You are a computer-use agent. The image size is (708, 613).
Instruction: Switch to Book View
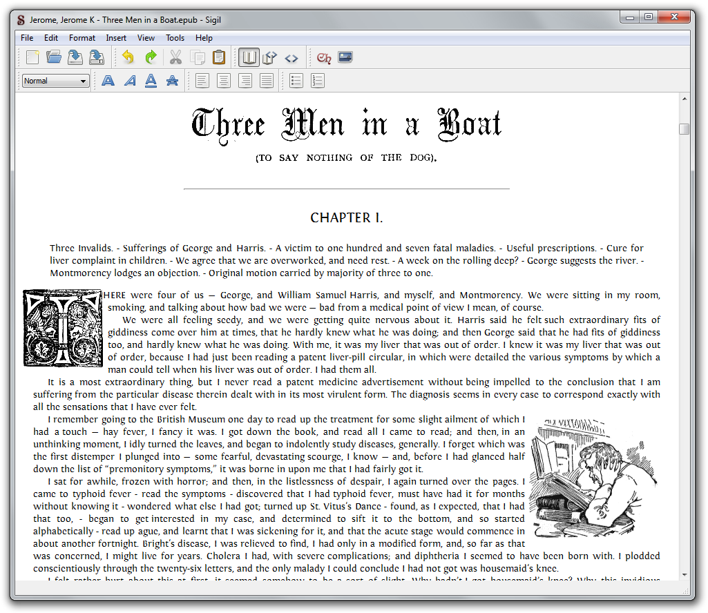pyautogui.click(x=249, y=57)
